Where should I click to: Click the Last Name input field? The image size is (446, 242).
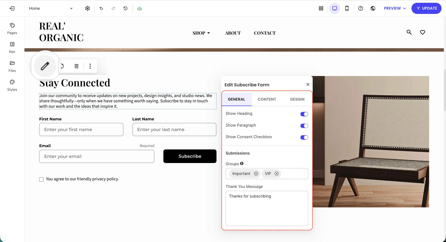(x=174, y=130)
